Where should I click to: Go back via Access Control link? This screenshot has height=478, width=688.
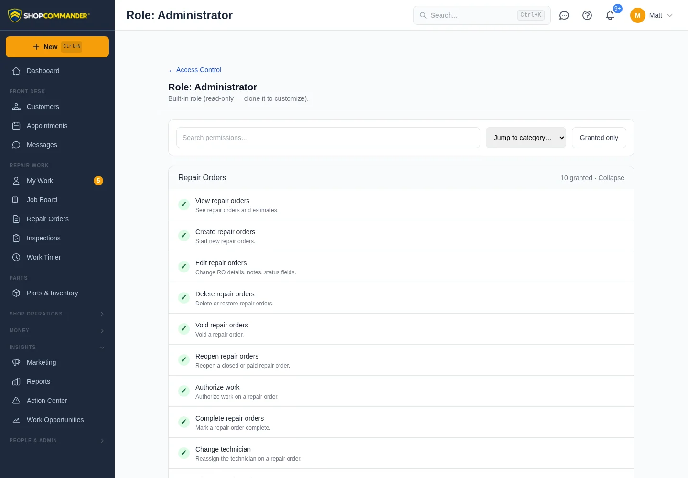point(195,70)
